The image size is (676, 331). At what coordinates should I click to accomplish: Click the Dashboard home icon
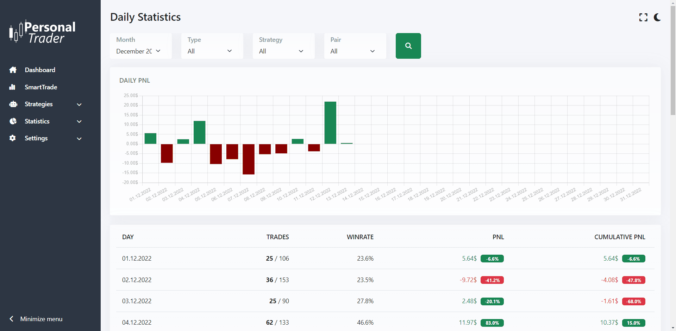tap(13, 70)
